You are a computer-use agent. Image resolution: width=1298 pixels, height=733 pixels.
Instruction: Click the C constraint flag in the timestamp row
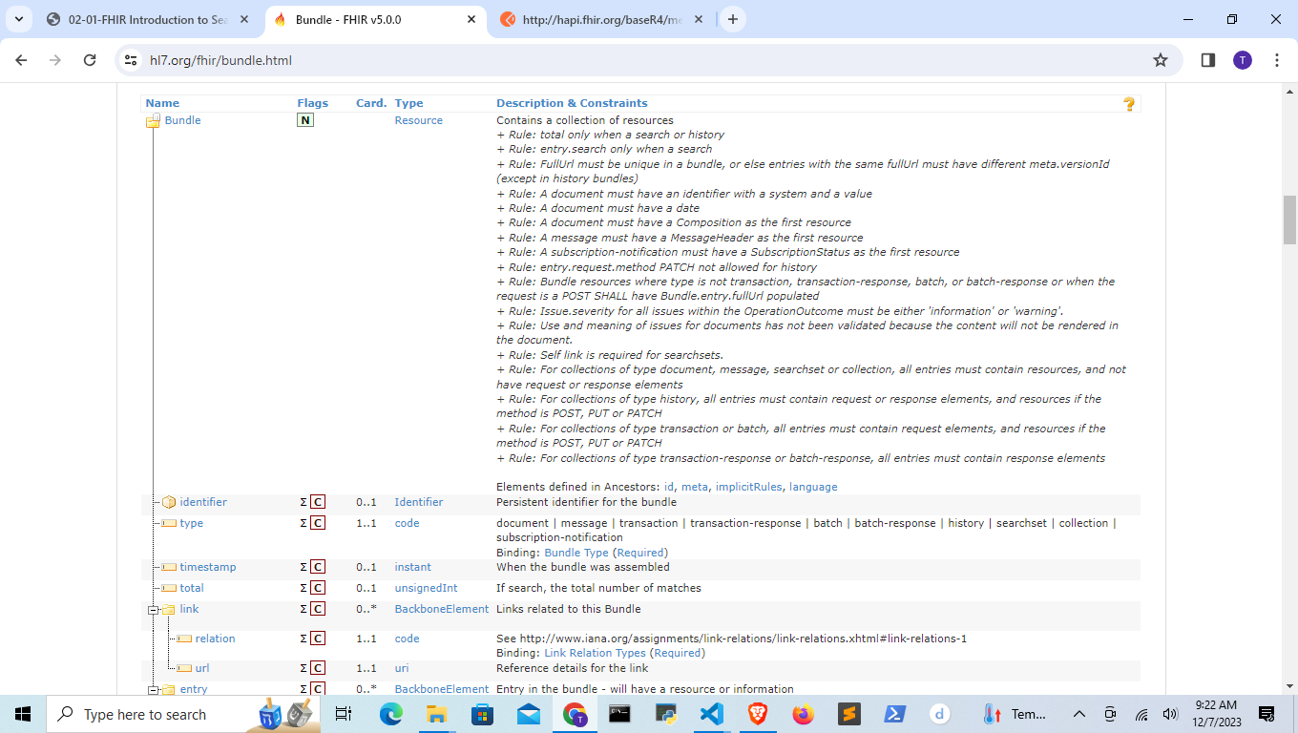click(x=318, y=567)
